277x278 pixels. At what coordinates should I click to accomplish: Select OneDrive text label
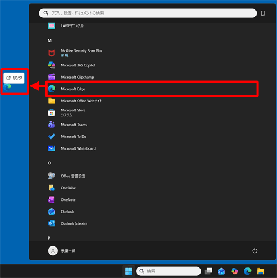coord(68,188)
